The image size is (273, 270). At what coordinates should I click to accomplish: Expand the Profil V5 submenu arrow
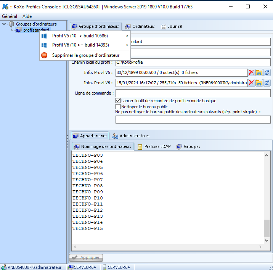(x=127, y=36)
